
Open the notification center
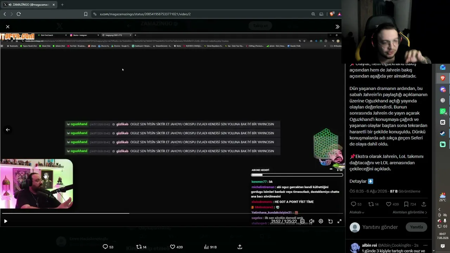click(x=443, y=246)
